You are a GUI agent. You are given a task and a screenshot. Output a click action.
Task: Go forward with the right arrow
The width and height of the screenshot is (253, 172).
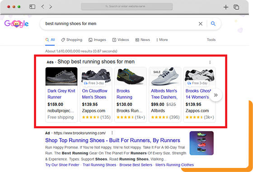(x=51, y=7)
